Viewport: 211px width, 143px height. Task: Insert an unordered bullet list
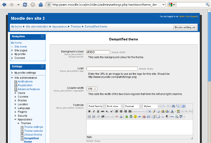click(x=89, y=117)
